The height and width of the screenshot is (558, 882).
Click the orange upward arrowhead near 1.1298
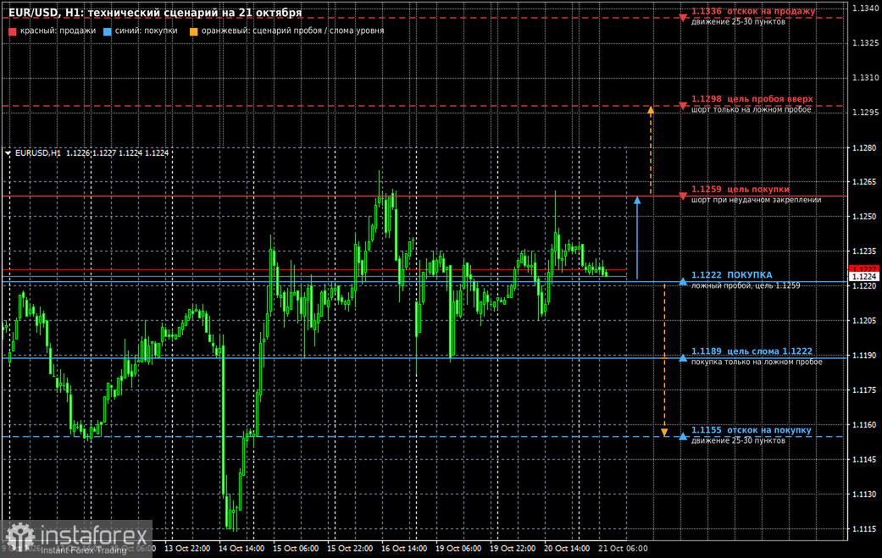(x=651, y=110)
